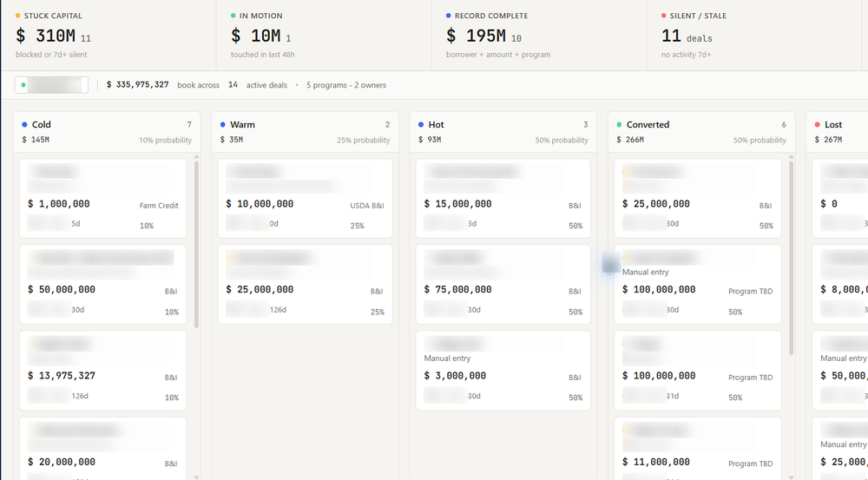Open the Stuck Capital $310M summary card
Image resolution: width=868 pixels, height=480 pixels.
108,36
